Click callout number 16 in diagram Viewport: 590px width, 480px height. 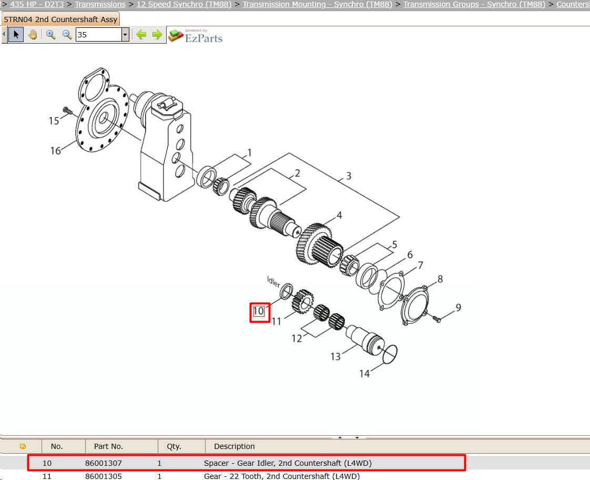click(x=56, y=151)
